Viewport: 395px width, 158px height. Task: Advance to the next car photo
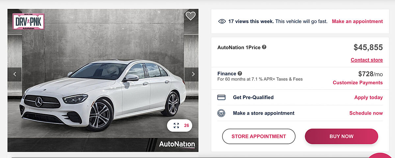[x=193, y=74]
